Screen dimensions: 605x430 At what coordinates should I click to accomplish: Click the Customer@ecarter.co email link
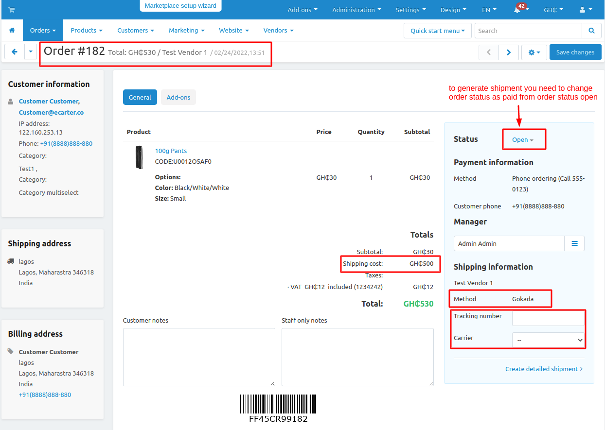click(x=51, y=112)
